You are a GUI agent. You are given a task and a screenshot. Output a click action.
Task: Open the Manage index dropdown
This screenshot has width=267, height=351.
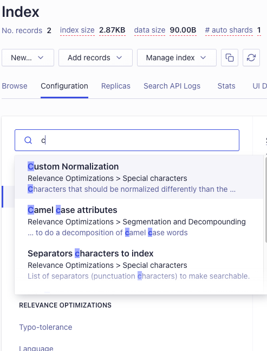pyautogui.click(x=177, y=58)
